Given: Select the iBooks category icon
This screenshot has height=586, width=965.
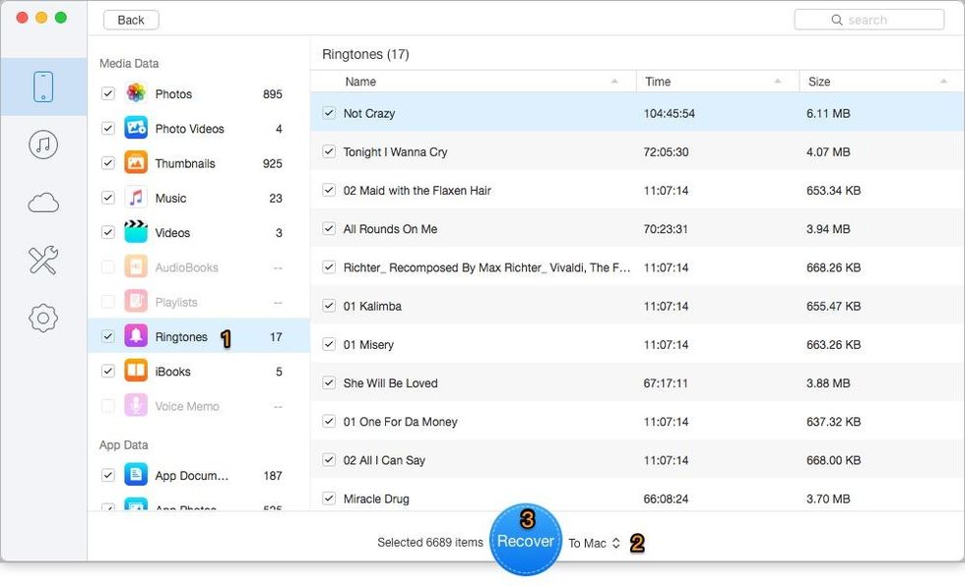Looking at the screenshot, I should [x=136, y=372].
